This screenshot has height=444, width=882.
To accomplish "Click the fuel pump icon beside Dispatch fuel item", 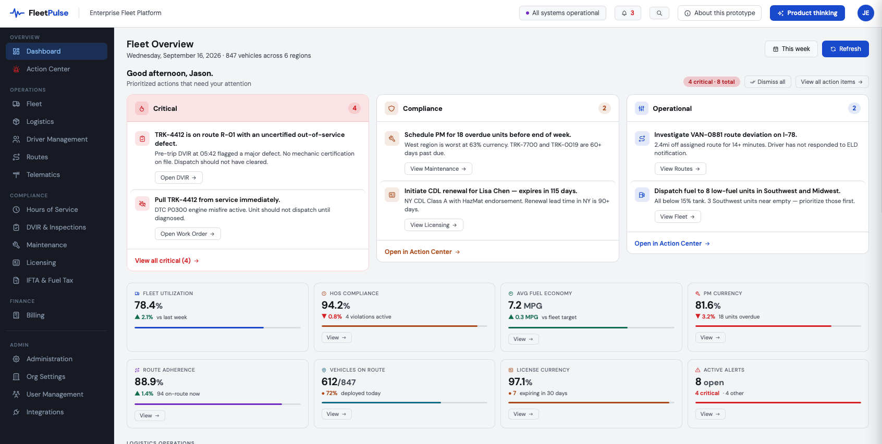I will [x=642, y=195].
